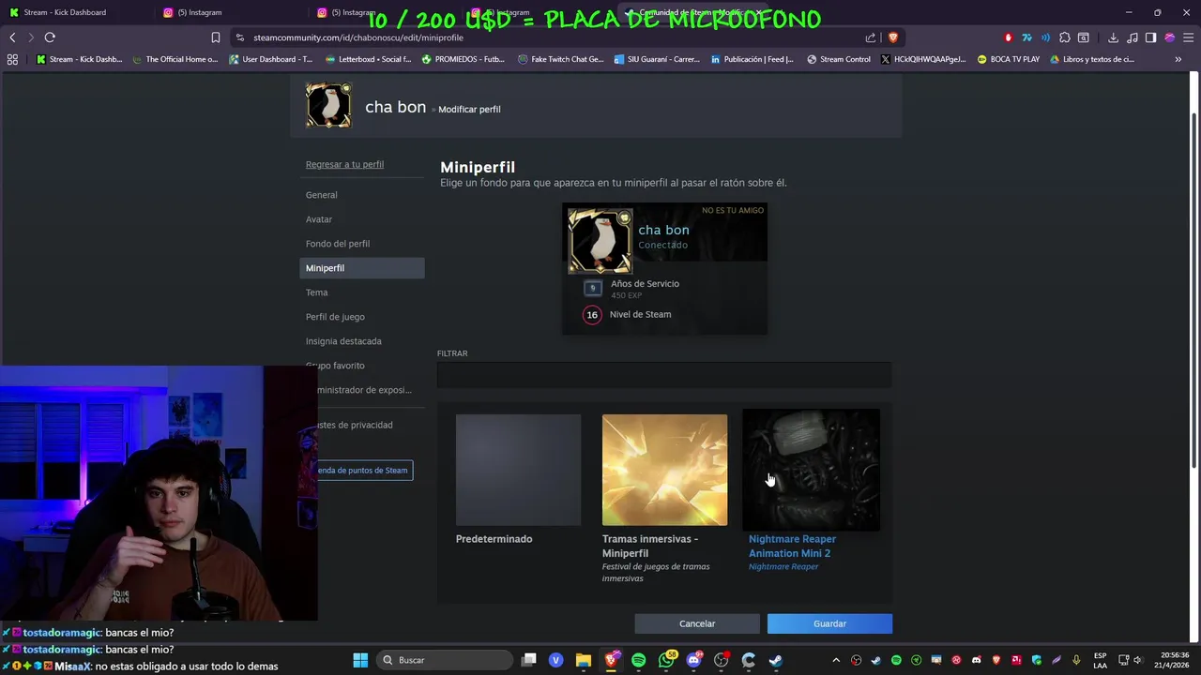The height and width of the screenshot is (675, 1201).
Task: Click the FILTRAR search field
Action: [664, 375]
